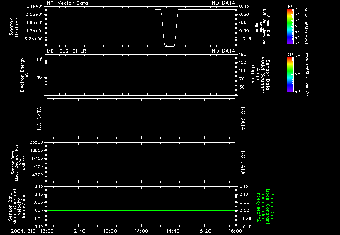The width and height of the screenshot is (340, 235).
Task: Click the 'Sector Unitless' axis label
Action: point(14,27)
